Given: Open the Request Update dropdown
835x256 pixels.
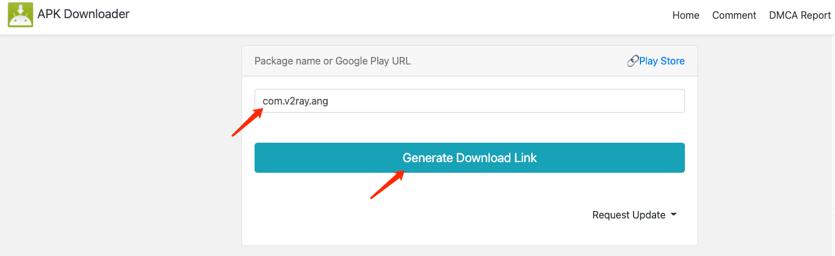Looking at the screenshot, I should point(634,215).
